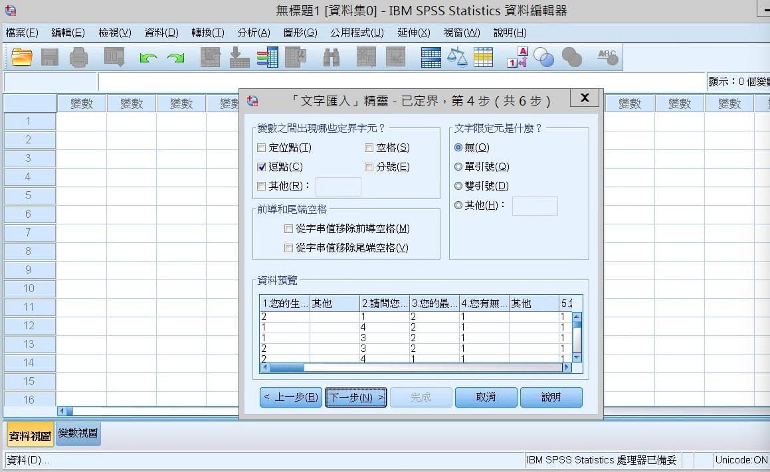Open the 圖形(G) menu
The image size is (770, 472).
pos(300,32)
